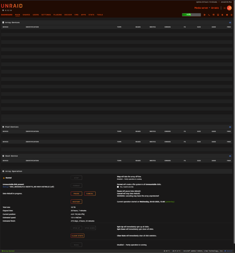The width and height of the screenshot is (235, 253).
Task: Click the Clear Stats button
Action: click(77, 236)
